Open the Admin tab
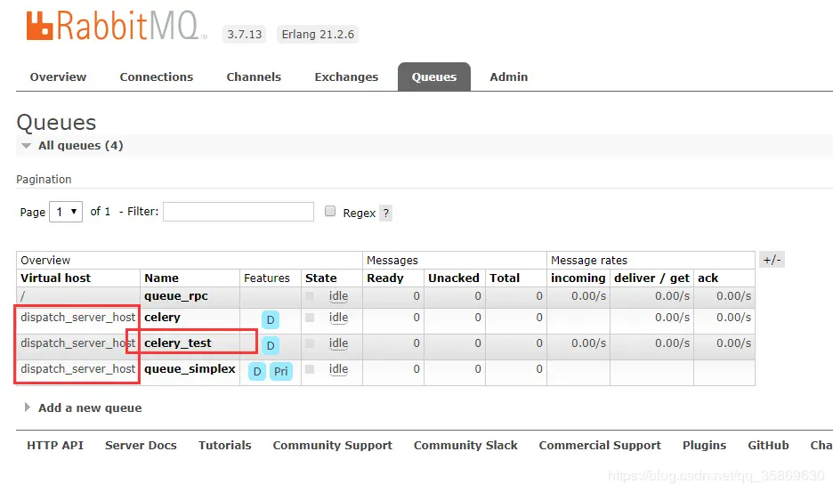Viewport: 833px width, 492px height. point(509,77)
